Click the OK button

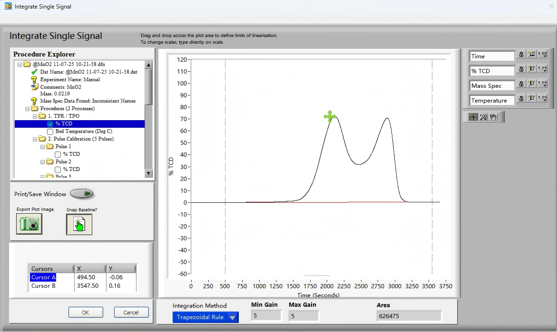click(x=86, y=313)
